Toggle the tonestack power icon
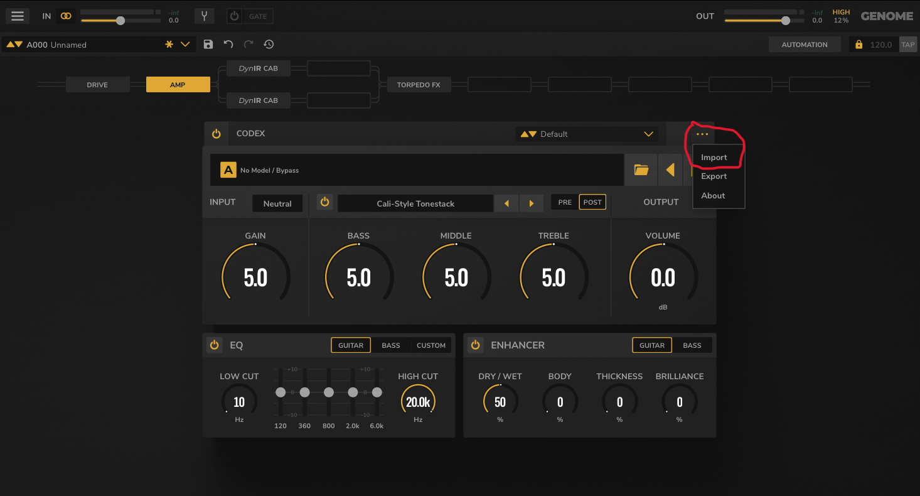This screenshot has width=920, height=496. point(324,203)
